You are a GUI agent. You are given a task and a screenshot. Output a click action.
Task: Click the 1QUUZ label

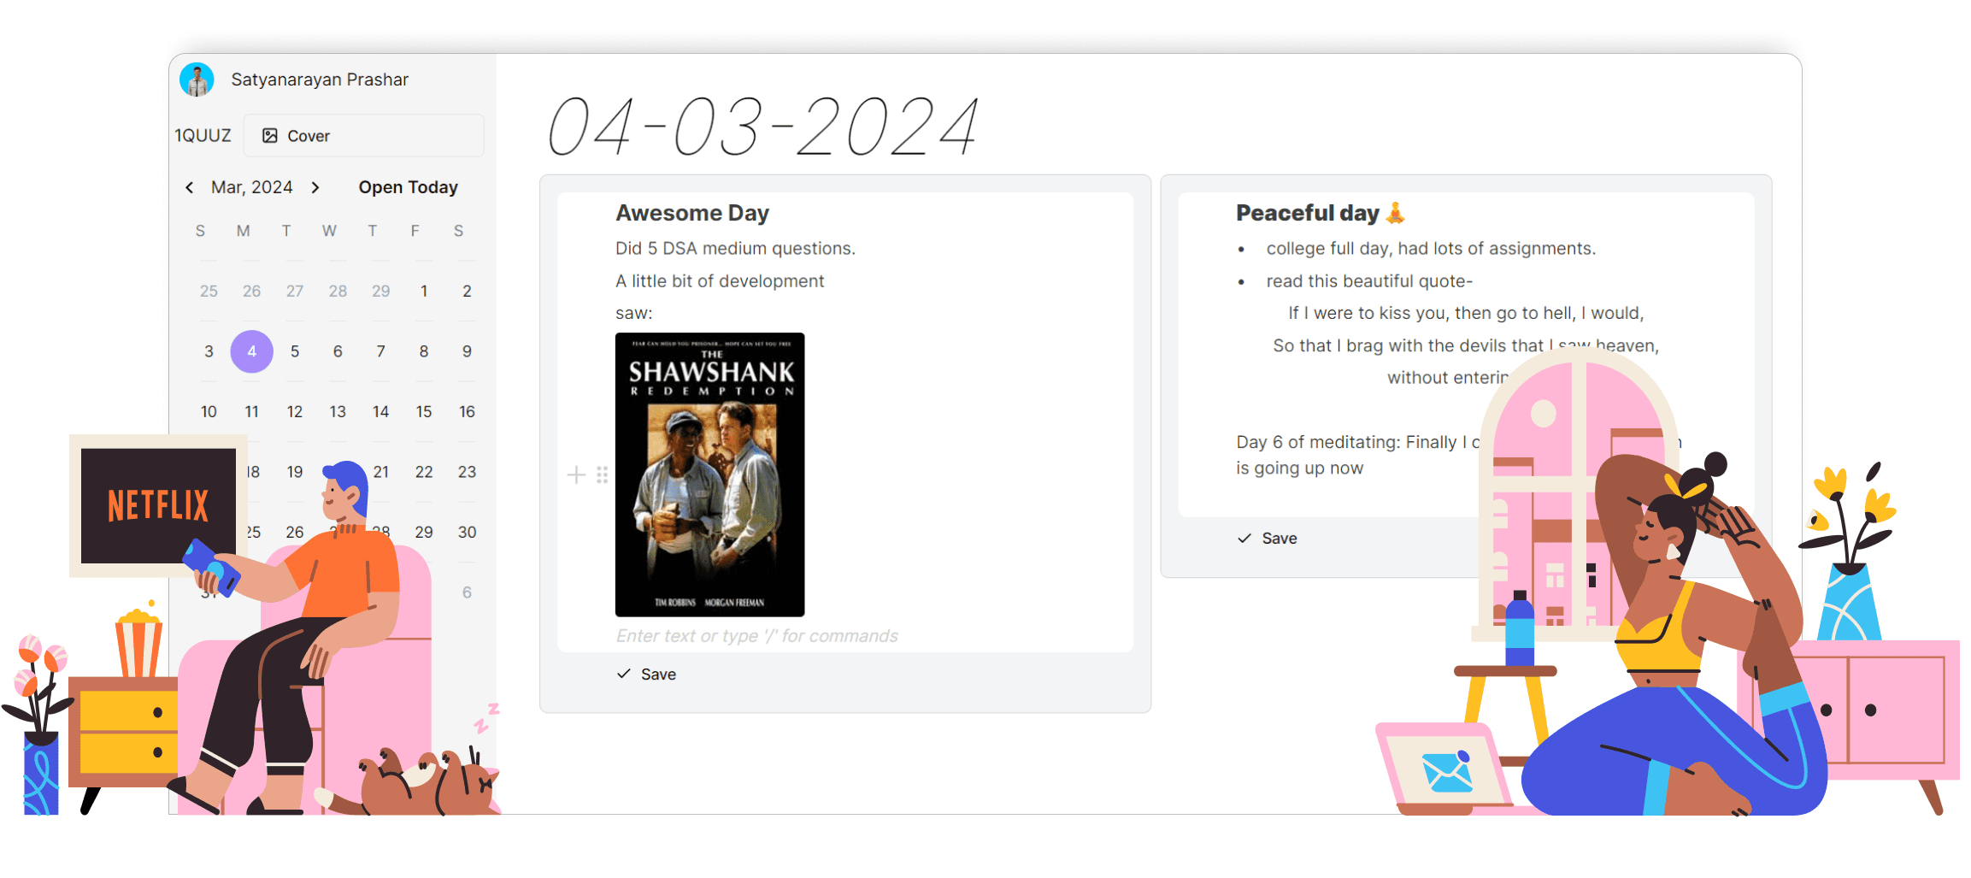203,136
